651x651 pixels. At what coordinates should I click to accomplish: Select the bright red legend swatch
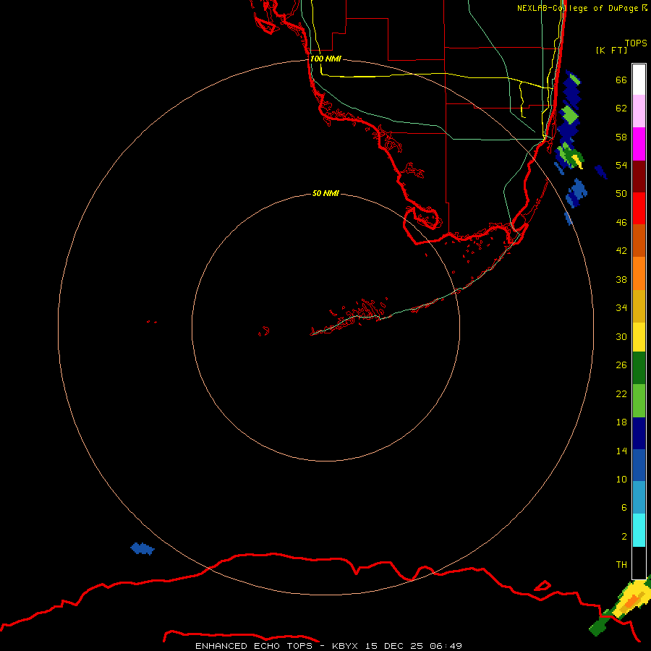(639, 208)
